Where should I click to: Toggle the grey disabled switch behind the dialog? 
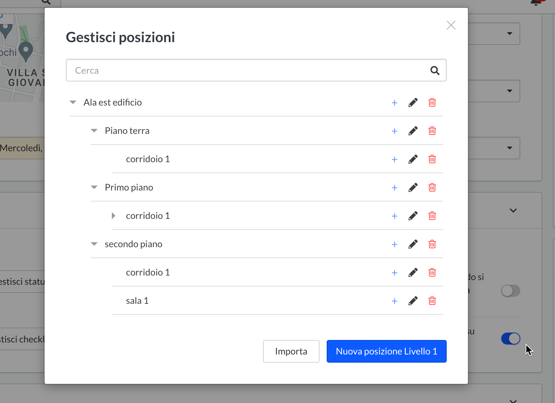(510, 291)
